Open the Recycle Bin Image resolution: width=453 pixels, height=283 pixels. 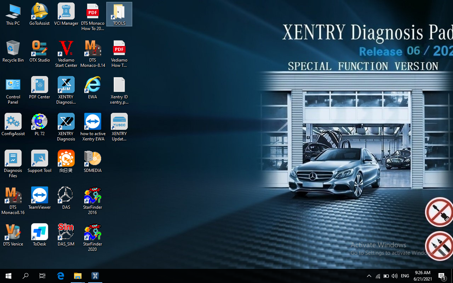[13, 51]
